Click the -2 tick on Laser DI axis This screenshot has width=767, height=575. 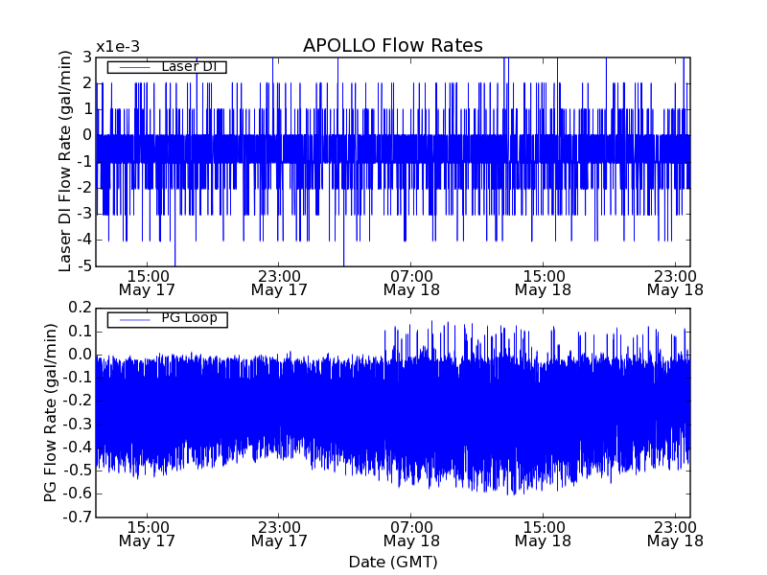tap(82, 188)
